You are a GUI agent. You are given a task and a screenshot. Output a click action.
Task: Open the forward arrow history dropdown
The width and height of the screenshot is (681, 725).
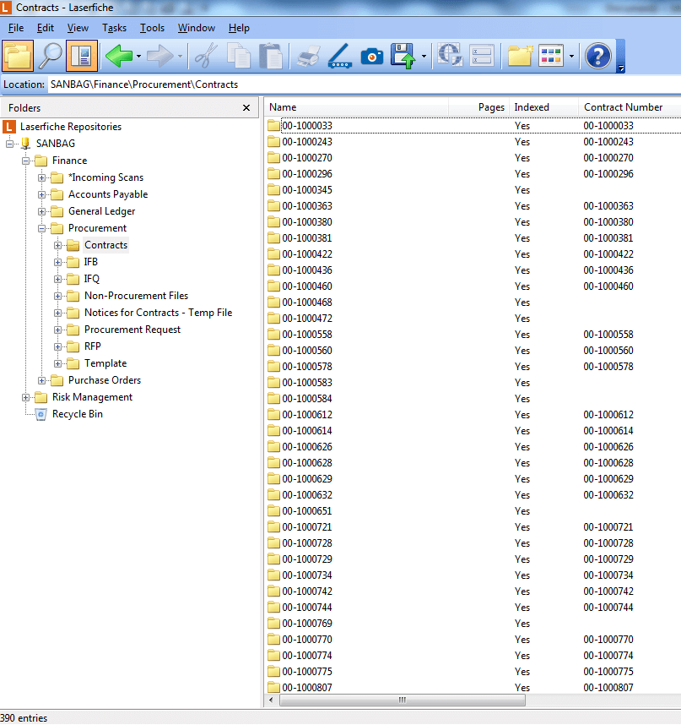coord(180,57)
